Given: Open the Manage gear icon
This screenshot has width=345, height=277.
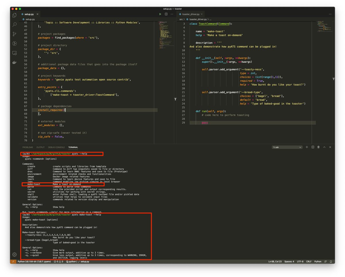Looking at the screenshot, I should 14,254.
